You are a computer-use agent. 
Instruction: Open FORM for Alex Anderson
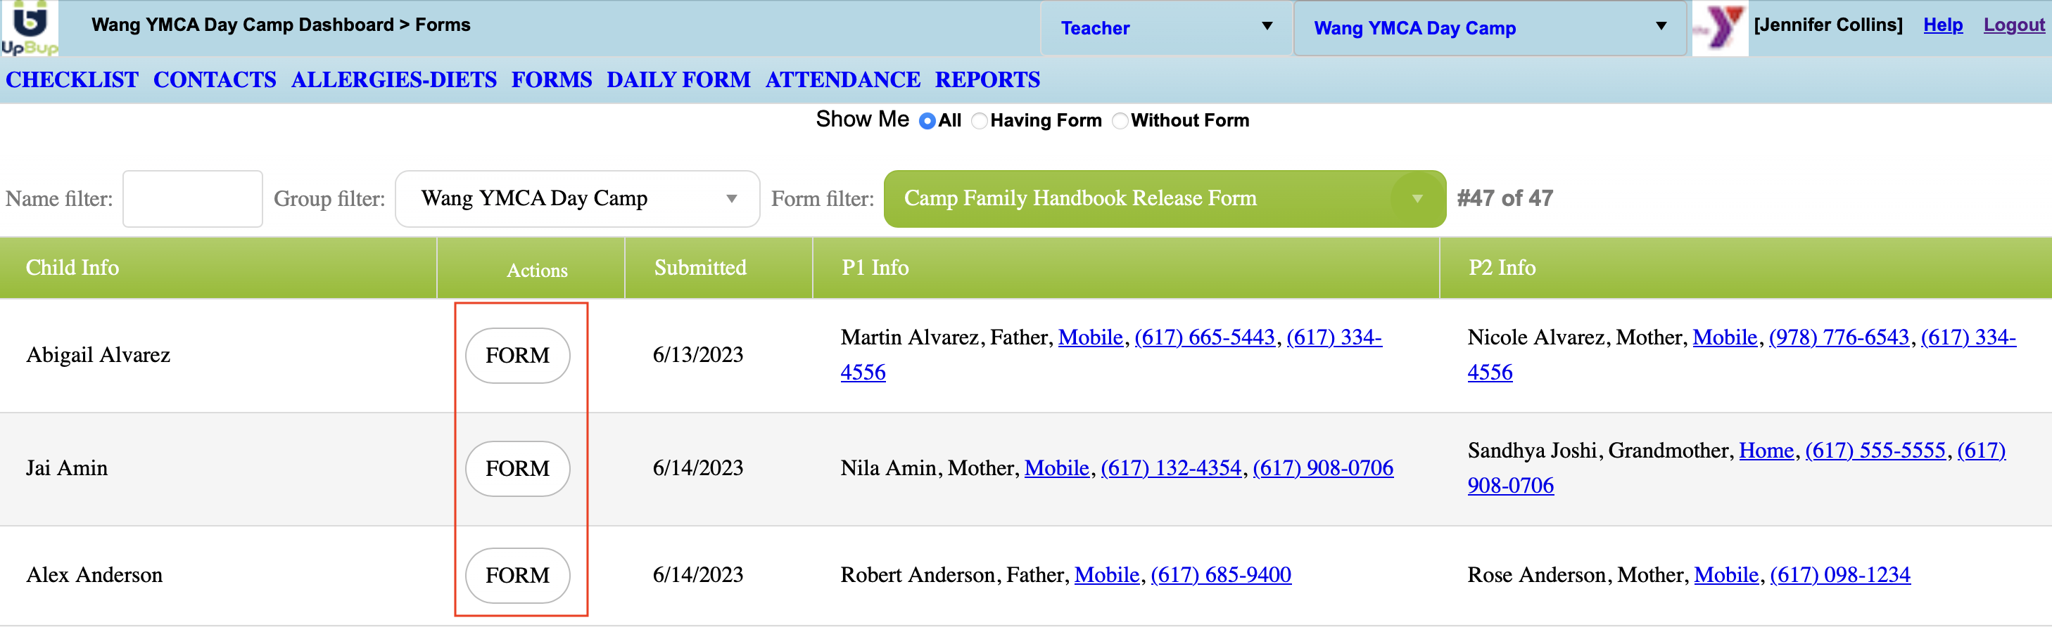click(517, 574)
